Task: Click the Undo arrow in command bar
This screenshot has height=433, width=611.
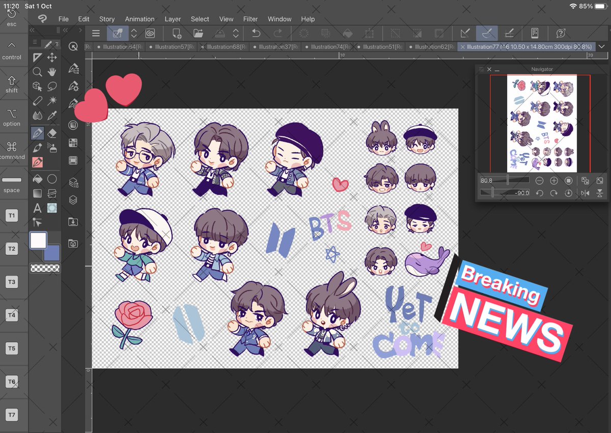Action: [256, 34]
